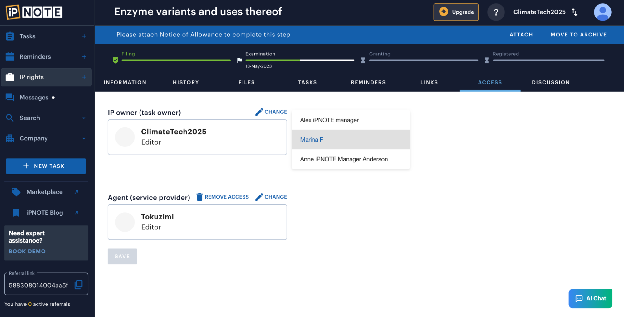This screenshot has height=317, width=624.
Task: Open the AI Chat button
Action: (x=590, y=299)
